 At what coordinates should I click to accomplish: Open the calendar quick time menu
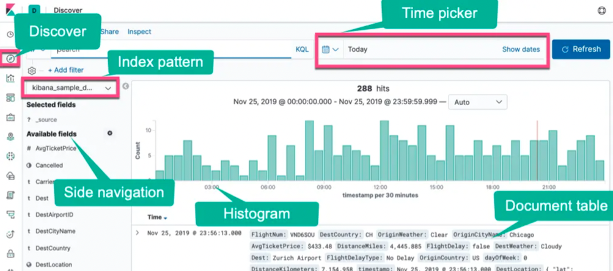330,49
